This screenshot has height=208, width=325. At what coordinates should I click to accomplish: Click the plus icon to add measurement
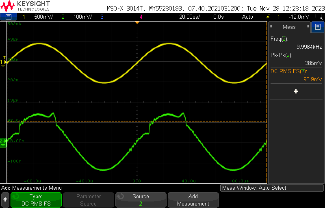coord(296,91)
